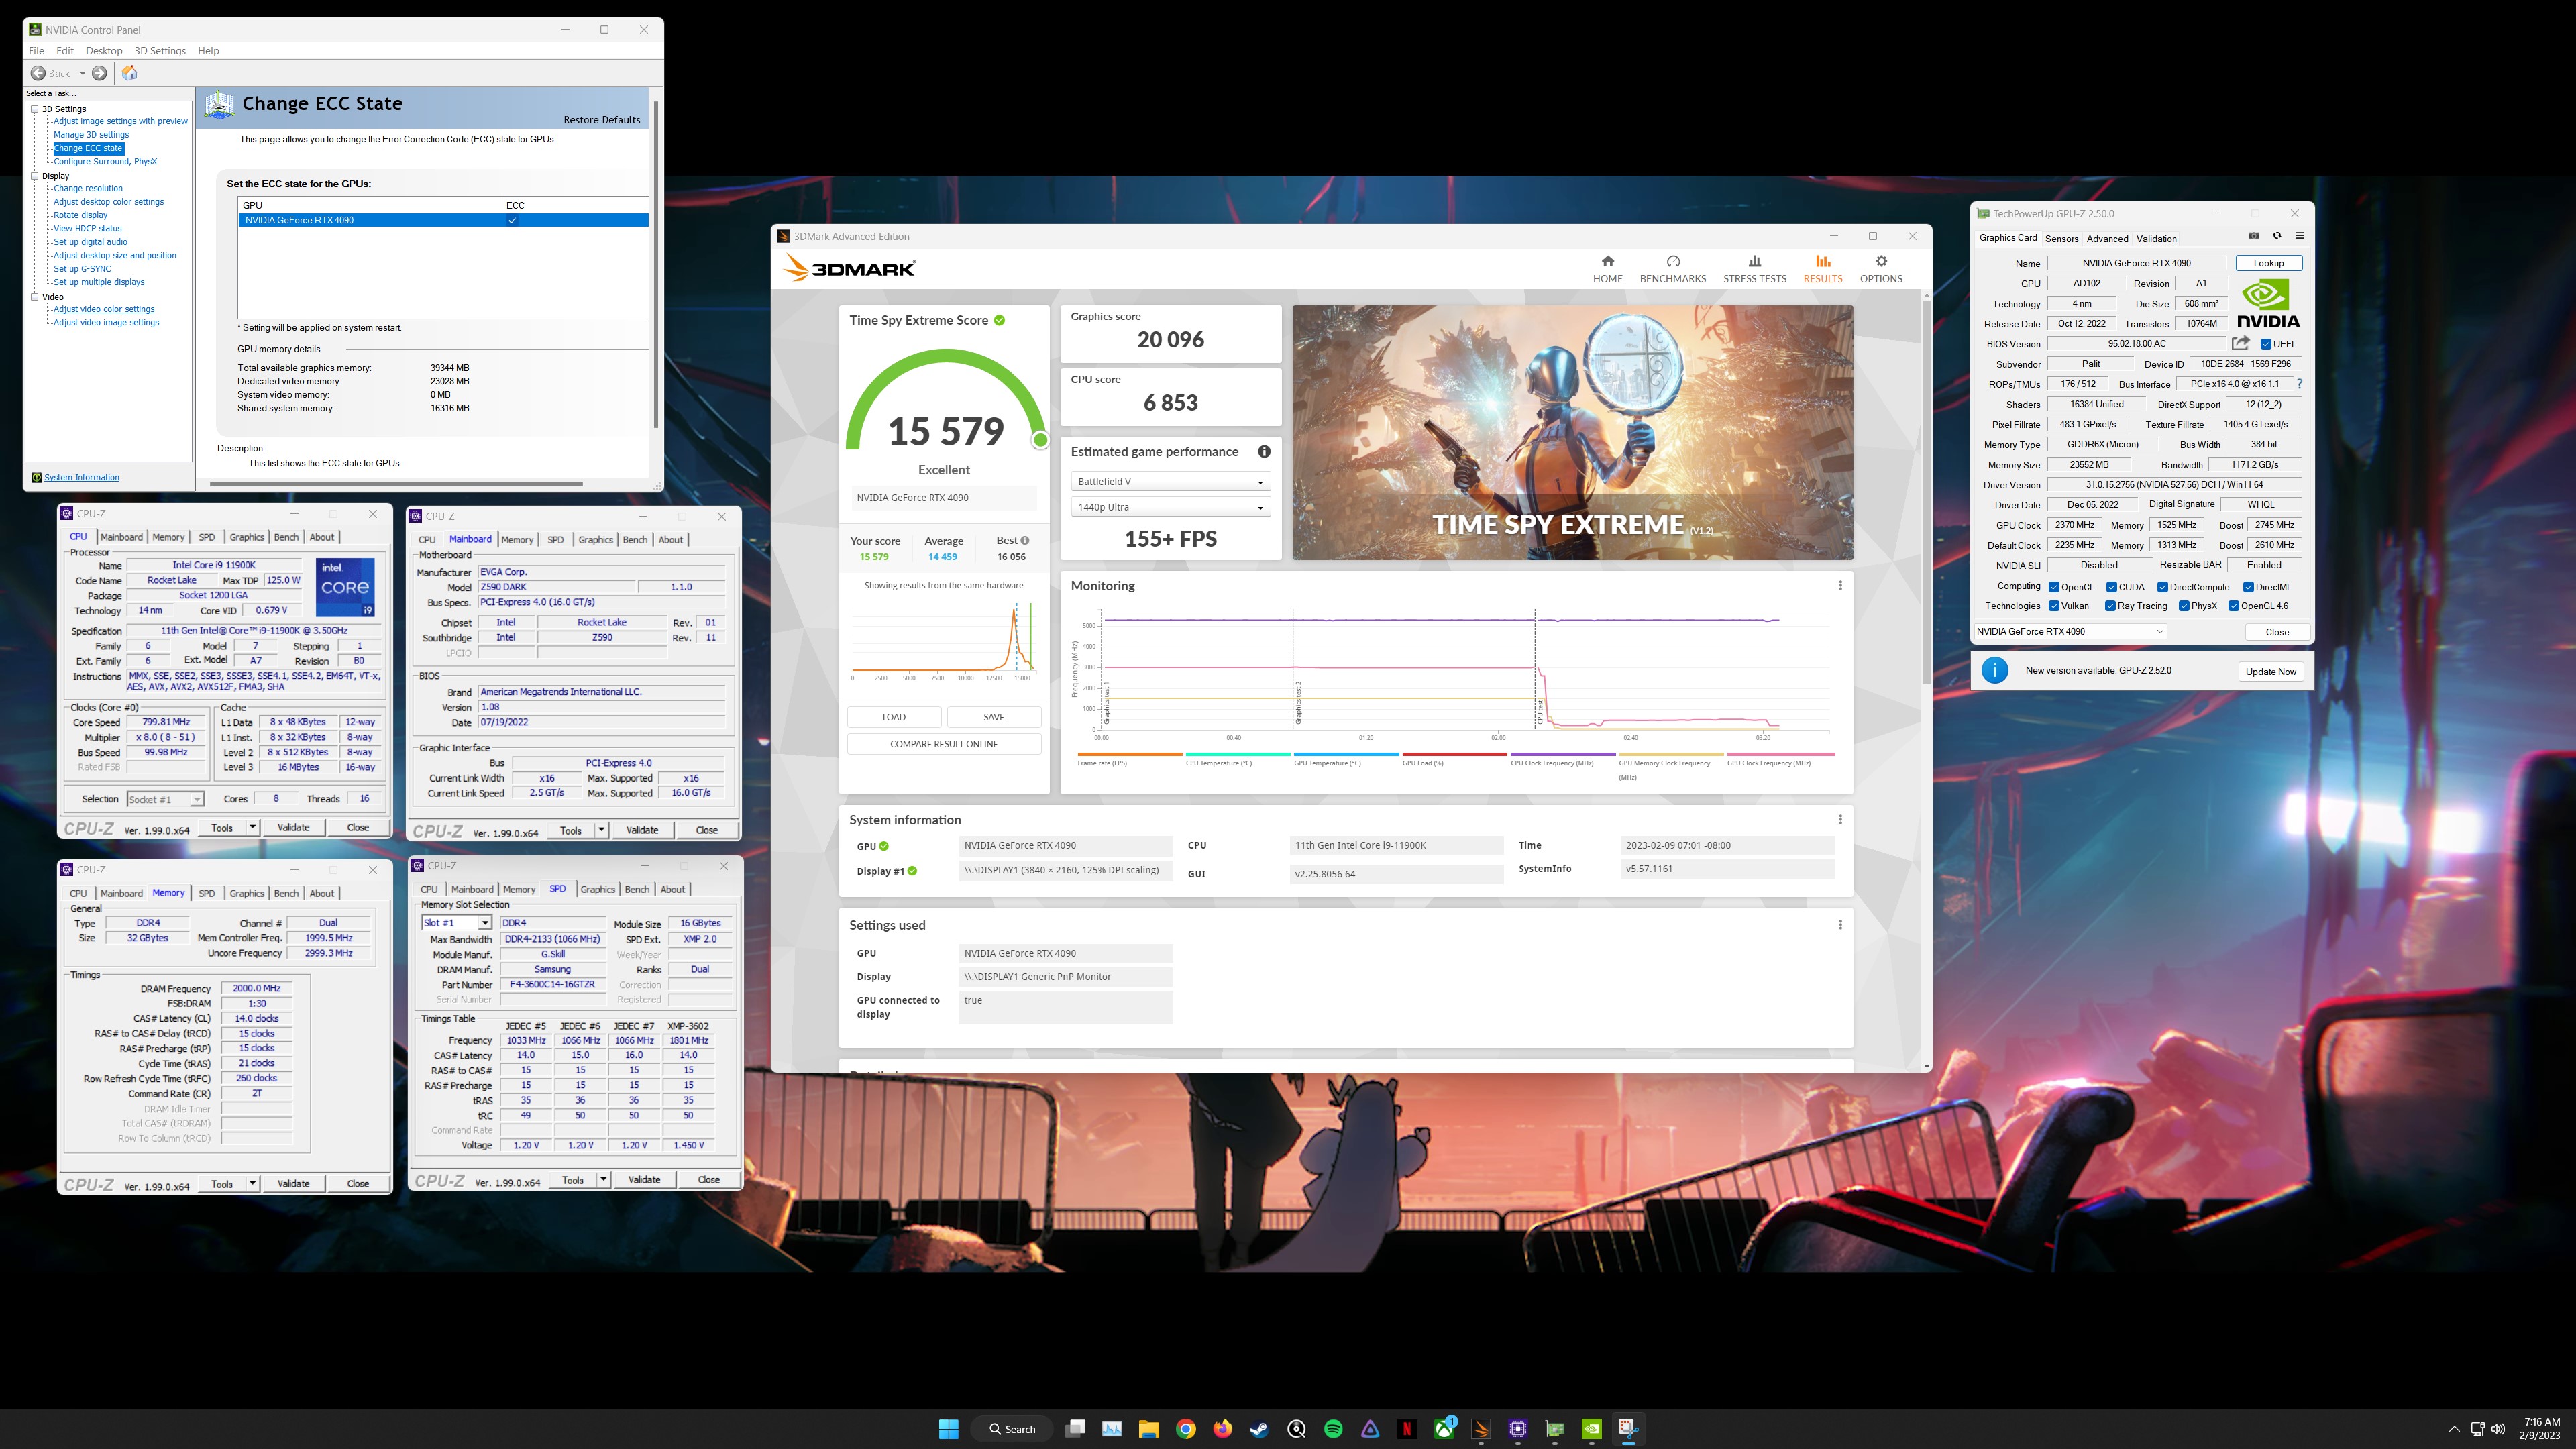Open the 3DMark HOME section
The height and width of the screenshot is (1449, 2576).
coord(1607,269)
